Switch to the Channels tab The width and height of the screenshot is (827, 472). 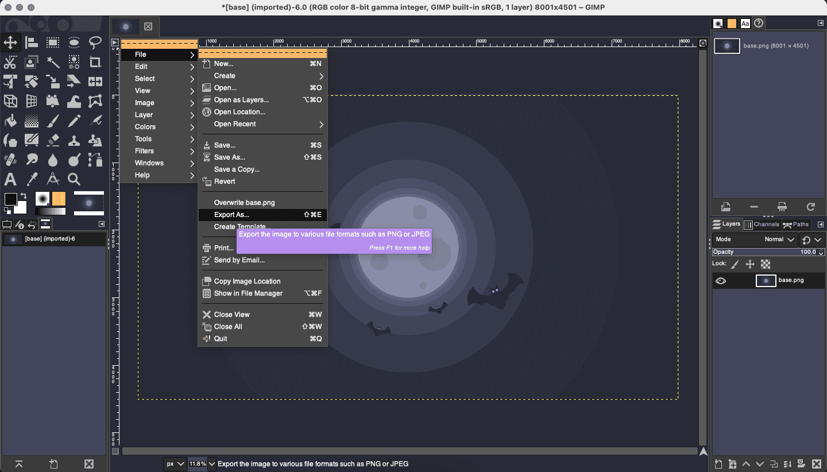[x=762, y=224]
